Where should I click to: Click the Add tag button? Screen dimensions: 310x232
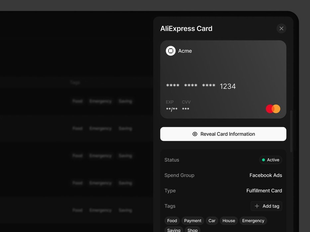(266, 206)
